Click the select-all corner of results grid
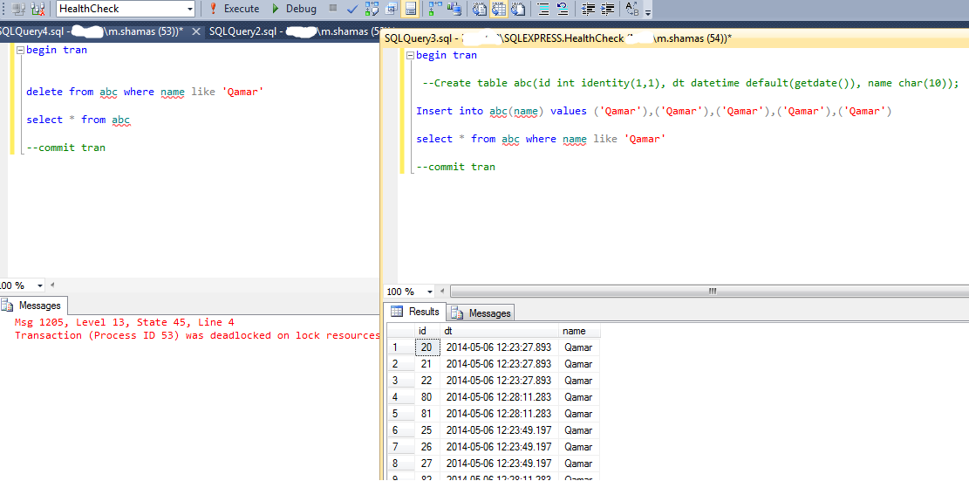This screenshot has height=481, width=969. (400, 331)
